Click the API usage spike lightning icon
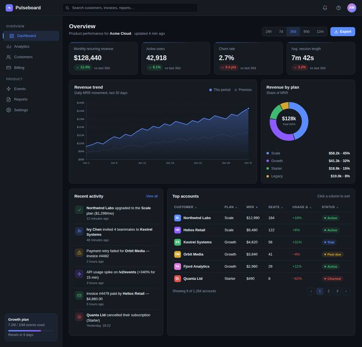The width and height of the screenshot is (362, 347). (x=79, y=274)
